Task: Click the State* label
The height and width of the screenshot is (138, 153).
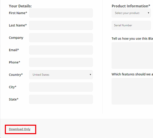Action: pyautogui.click(x=14, y=99)
